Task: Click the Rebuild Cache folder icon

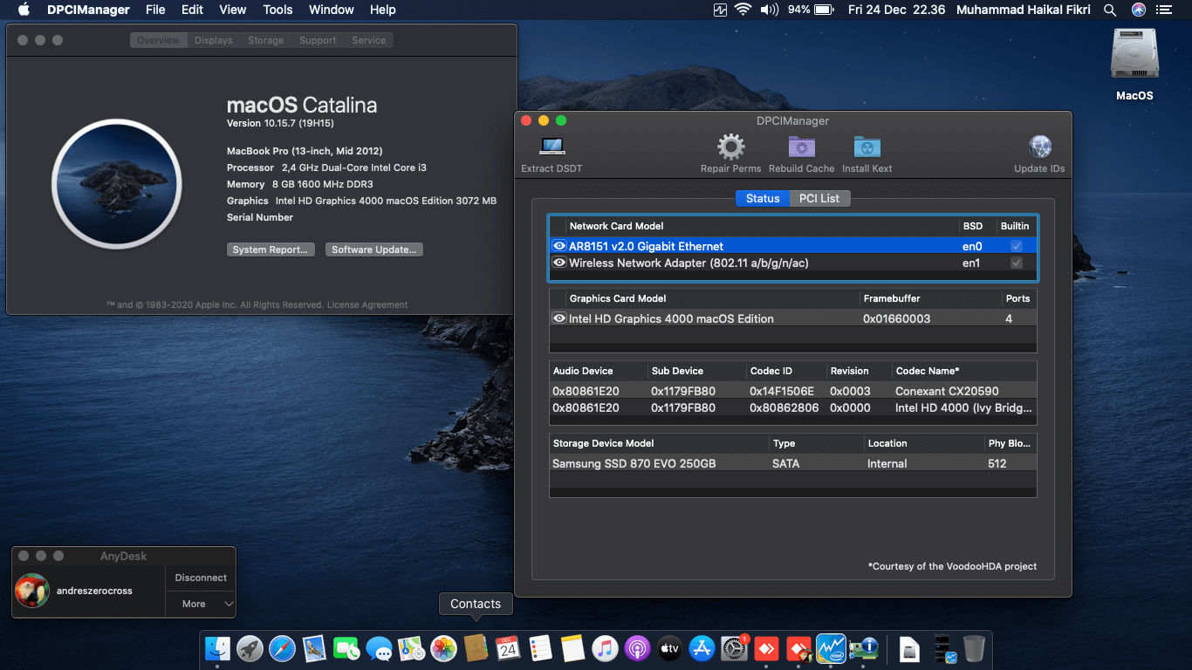Action: pyautogui.click(x=801, y=147)
